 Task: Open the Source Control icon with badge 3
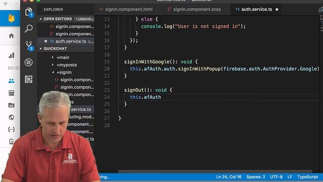[x=29, y=45]
